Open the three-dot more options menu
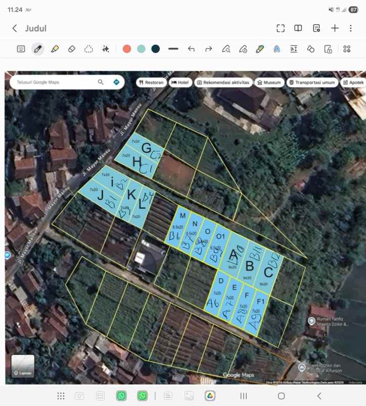366x406 pixels. [x=351, y=28]
